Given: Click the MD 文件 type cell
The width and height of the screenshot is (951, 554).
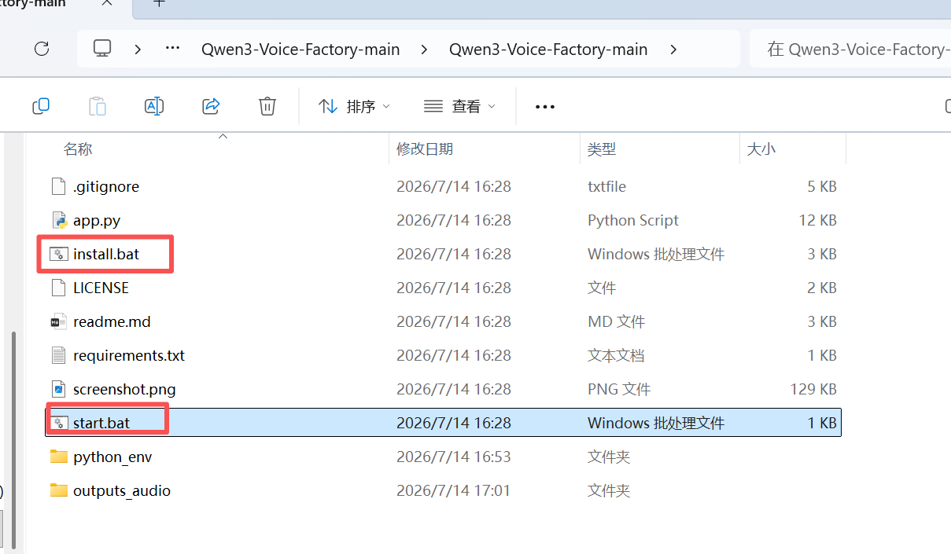Looking at the screenshot, I should pos(616,321).
